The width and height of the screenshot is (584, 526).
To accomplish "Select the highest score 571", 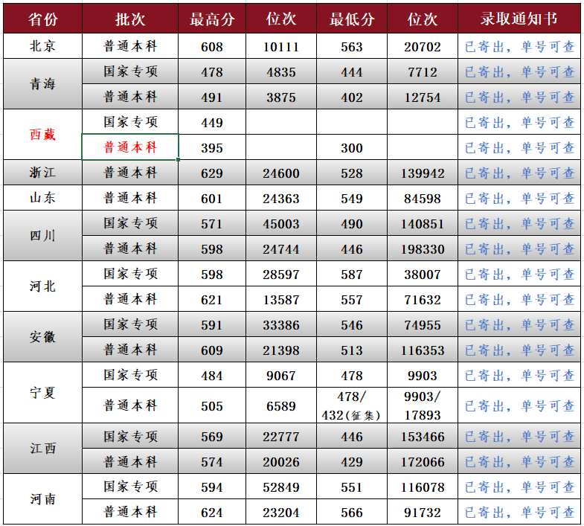I will [x=212, y=224].
